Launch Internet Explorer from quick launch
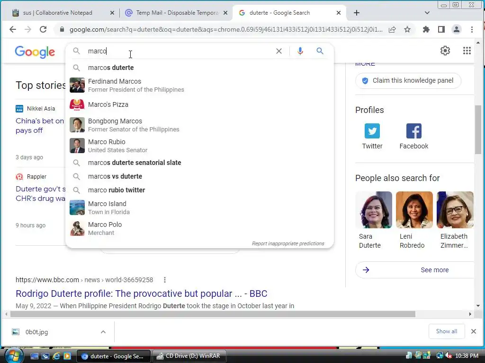Screen dimensions: 485x363 56,356
